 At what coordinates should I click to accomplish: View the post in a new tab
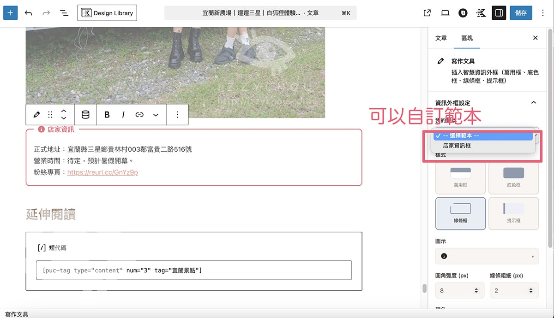[427, 13]
